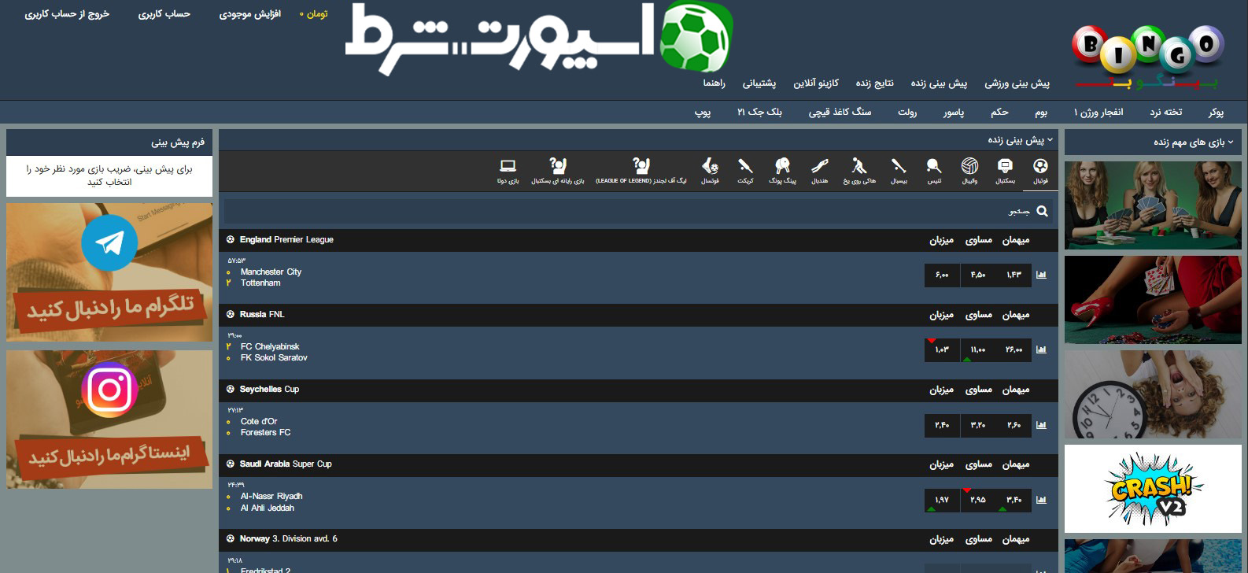The height and width of the screenshot is (573, 1248).
Task: Open sports betting (پیش بینی ورزشی) menu
Action: coord(1017,83)
